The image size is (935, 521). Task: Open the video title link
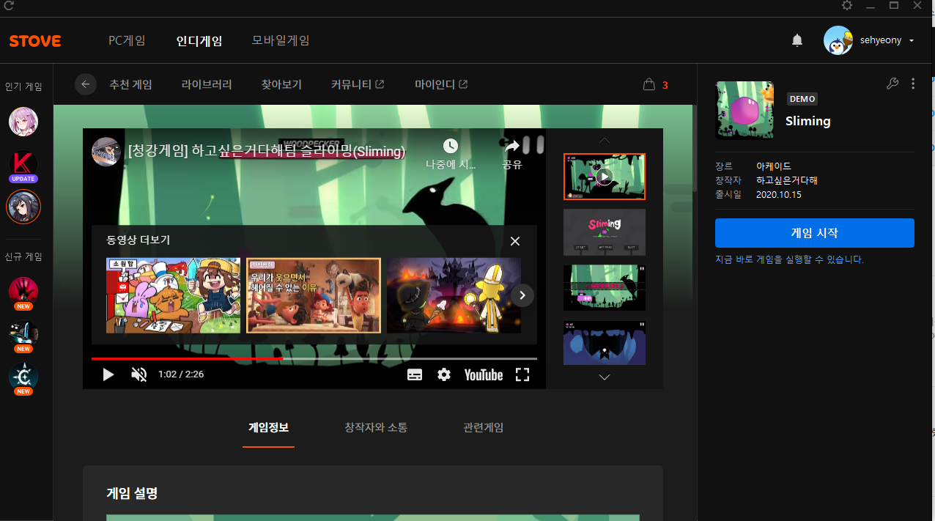[x=267, y=152]
